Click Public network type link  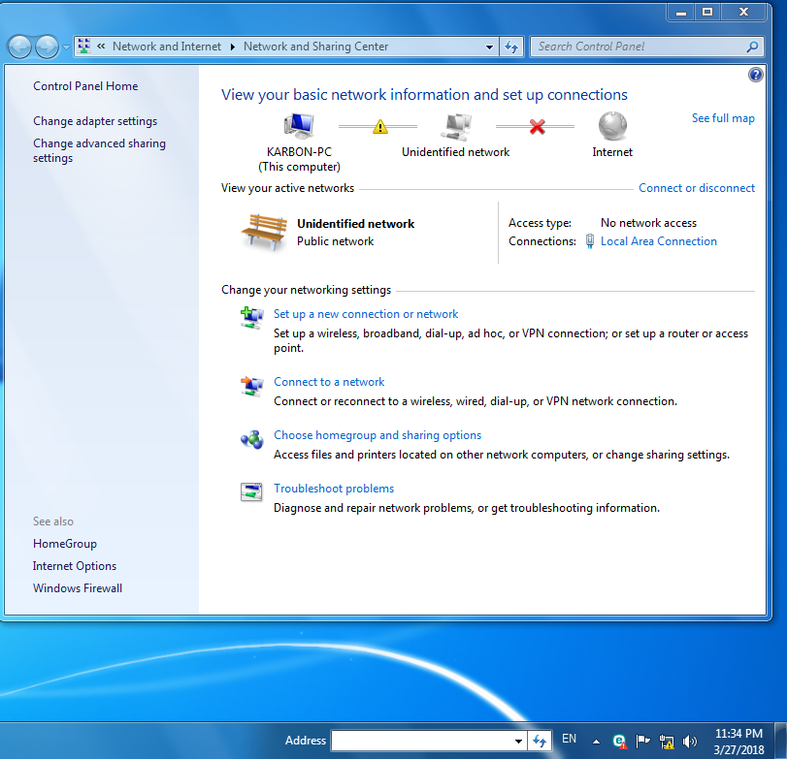tap(336, 241)
